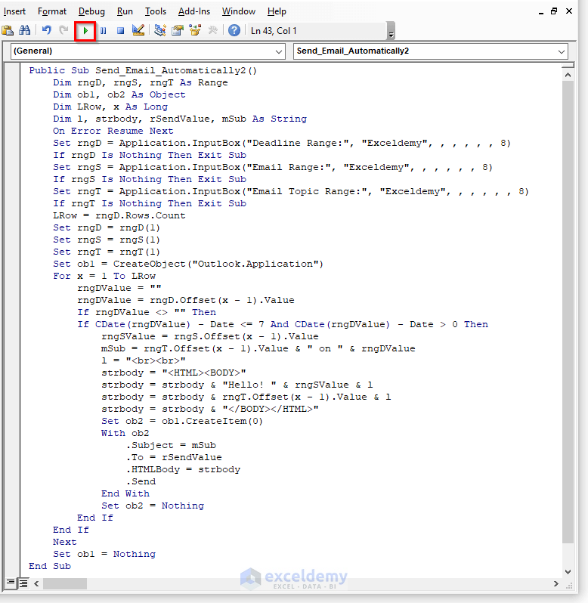Click the 'Dim LRow, x As Long' line

(110, 107)
